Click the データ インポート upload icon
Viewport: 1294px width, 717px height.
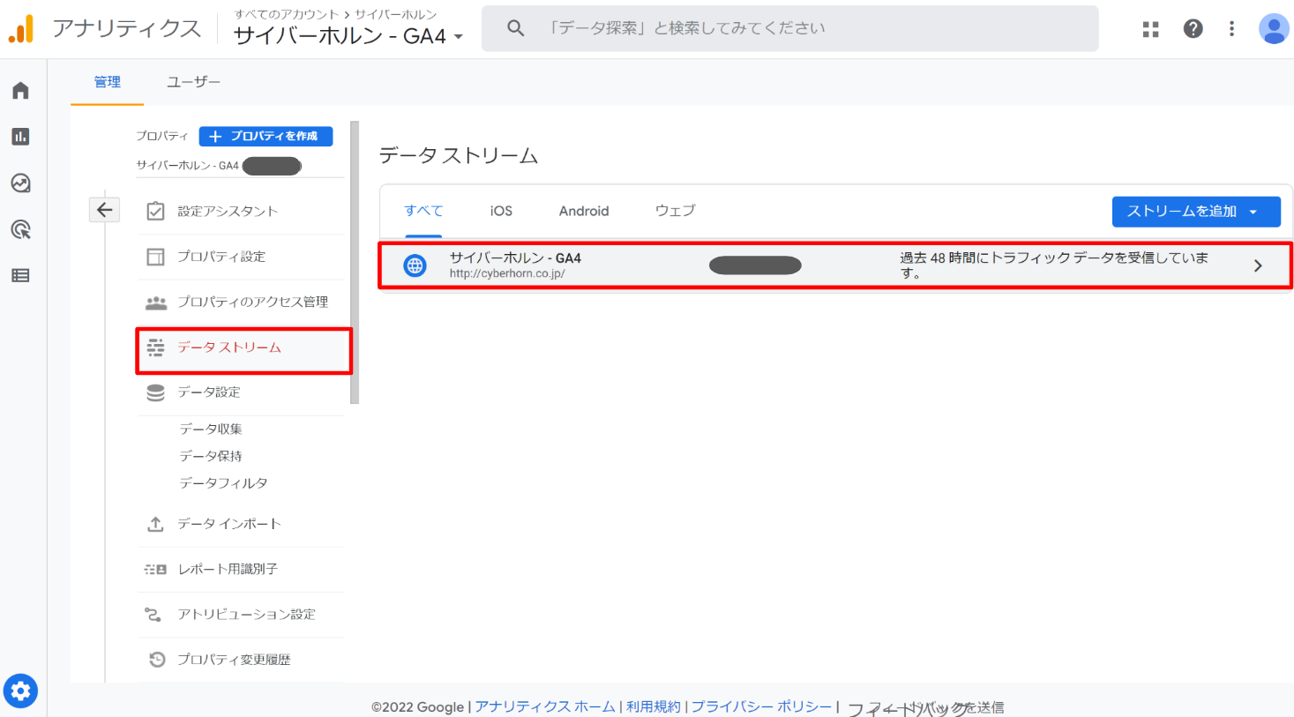tap(155, 524)
